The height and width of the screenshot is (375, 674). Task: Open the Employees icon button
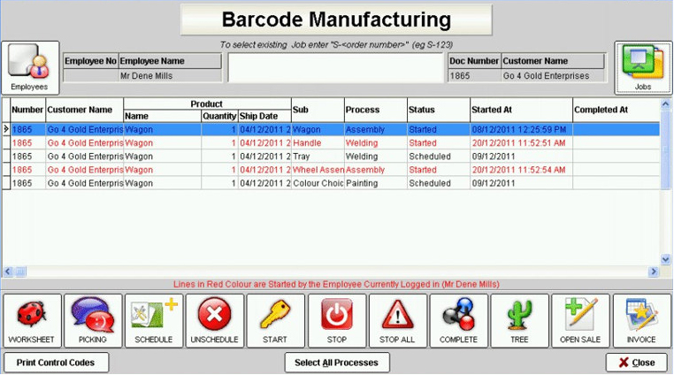30,67
